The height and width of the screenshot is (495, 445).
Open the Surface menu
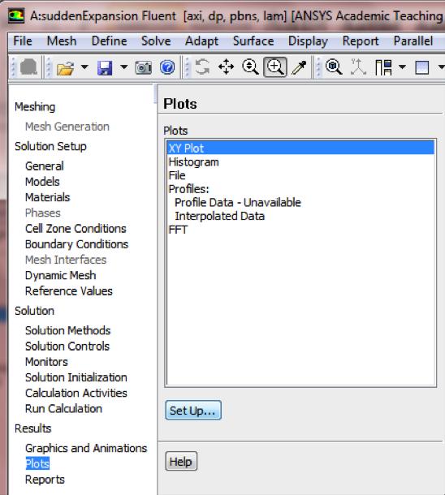(x=253, y=41)
